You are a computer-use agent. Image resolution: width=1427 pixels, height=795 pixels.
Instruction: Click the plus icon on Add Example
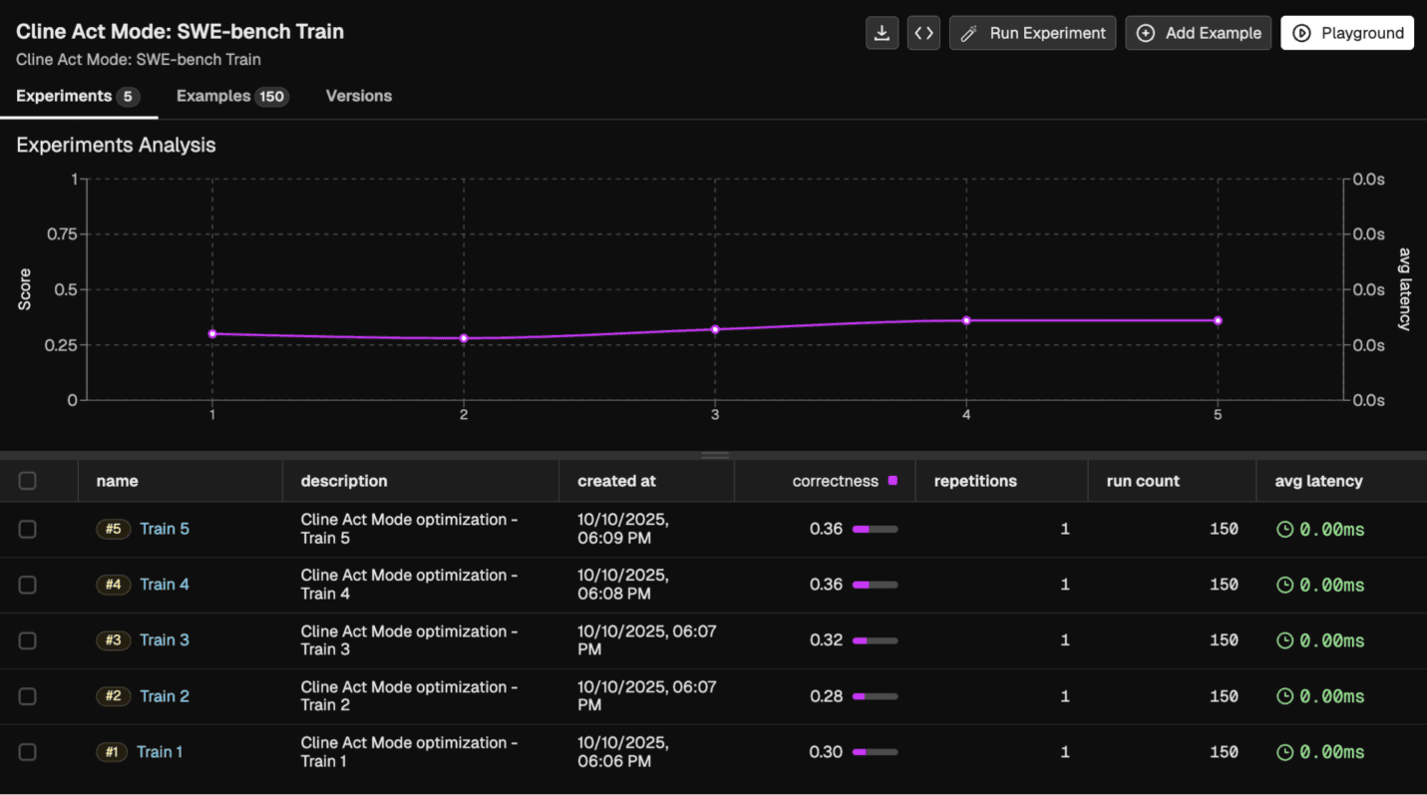(1145, 32)
